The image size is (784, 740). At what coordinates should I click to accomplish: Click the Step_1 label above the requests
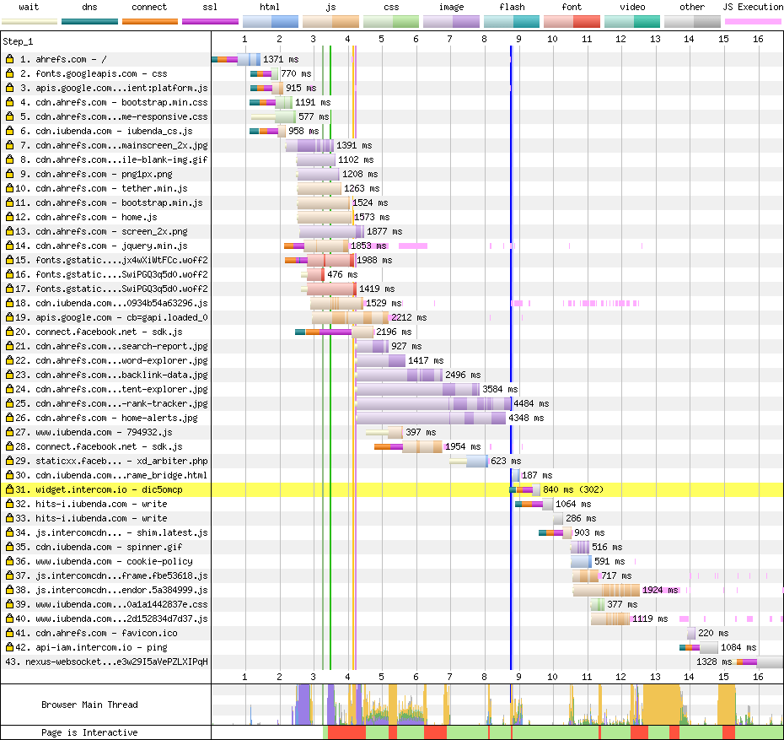20,41
